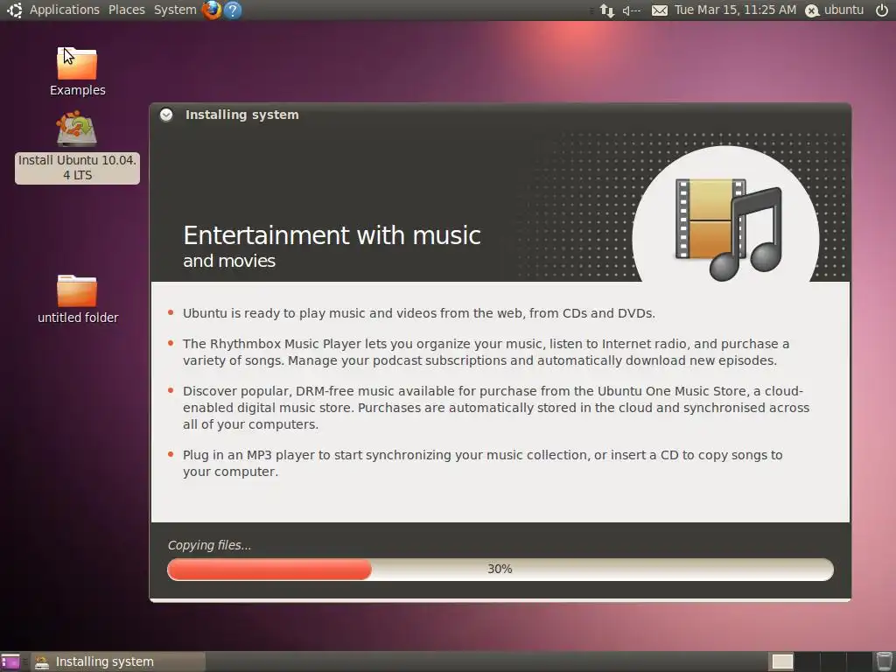Select the first workspace in switcher

click(781, 661)
